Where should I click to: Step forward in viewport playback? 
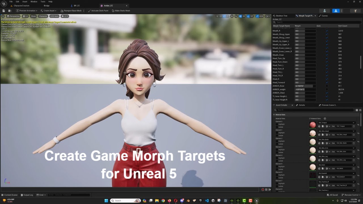pyautogui.click(x=269, y=190)
